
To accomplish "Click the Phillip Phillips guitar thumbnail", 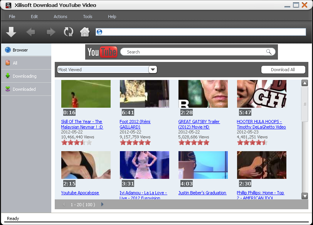I will (x=262, y=165).
